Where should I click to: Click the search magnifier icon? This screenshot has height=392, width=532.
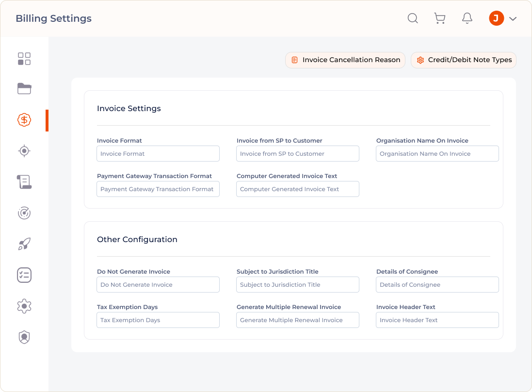[x=413, y=18]
